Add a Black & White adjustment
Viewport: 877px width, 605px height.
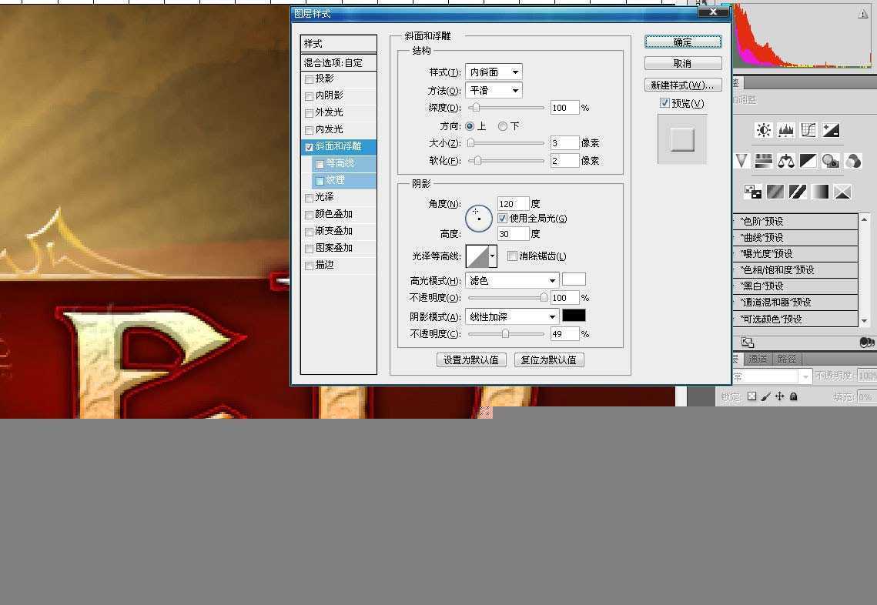pos(808,161)
